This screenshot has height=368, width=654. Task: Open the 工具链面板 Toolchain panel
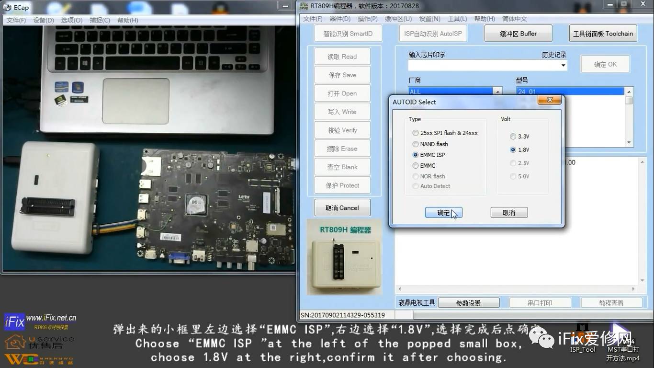pos(603,33)
